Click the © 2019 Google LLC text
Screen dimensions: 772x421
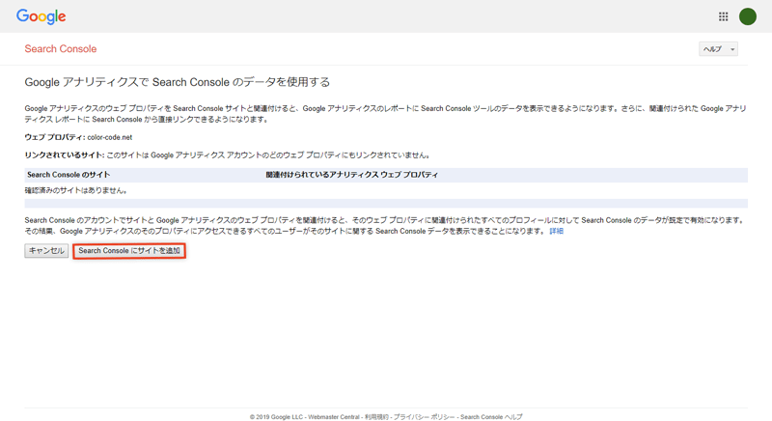click(276, 417)
